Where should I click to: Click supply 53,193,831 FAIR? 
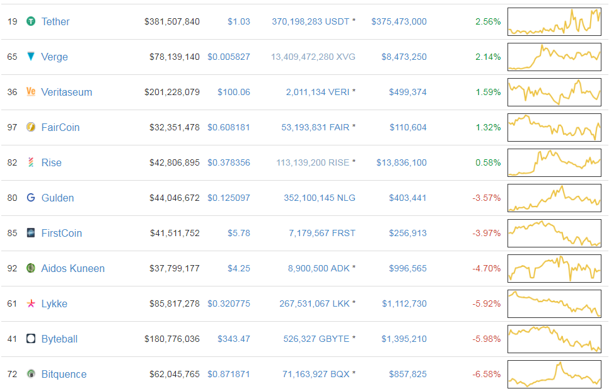(315, 128)
